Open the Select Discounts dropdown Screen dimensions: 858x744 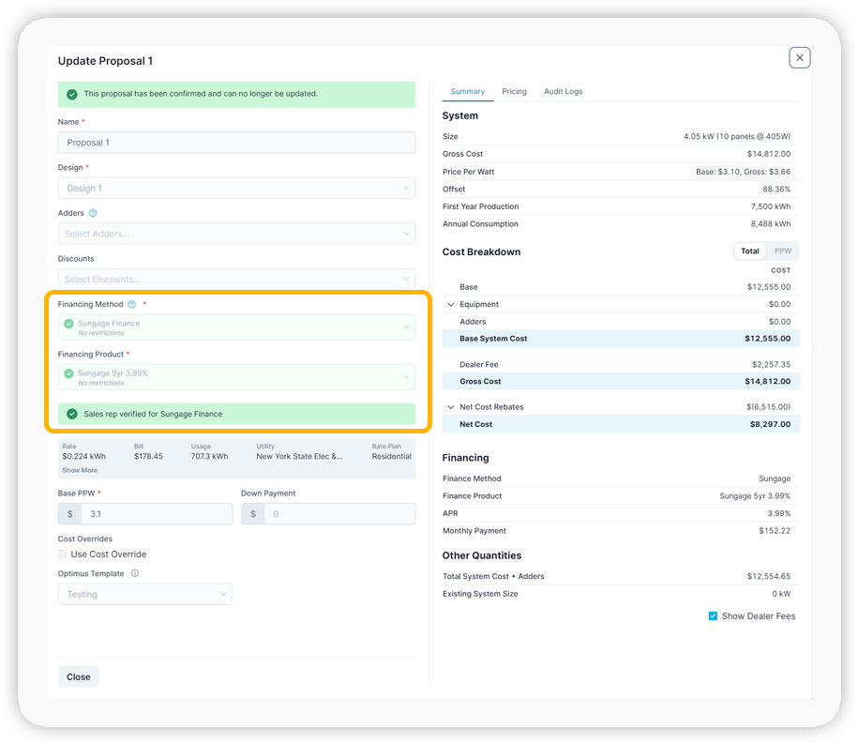(x=236, y=279)
